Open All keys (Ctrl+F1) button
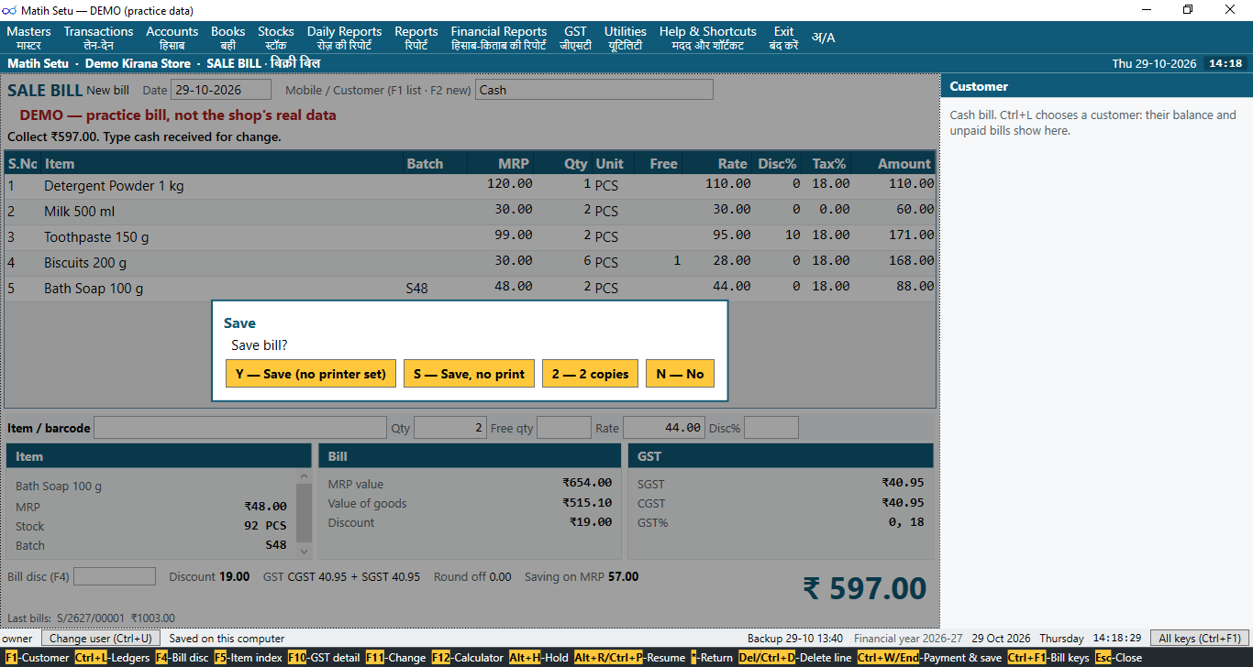The height and width of the screenshot is (667, 1253). pos(1199,639)
